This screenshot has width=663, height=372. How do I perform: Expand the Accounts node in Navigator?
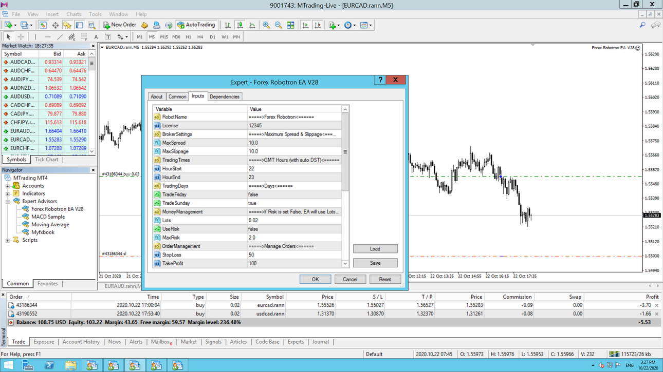8,186
